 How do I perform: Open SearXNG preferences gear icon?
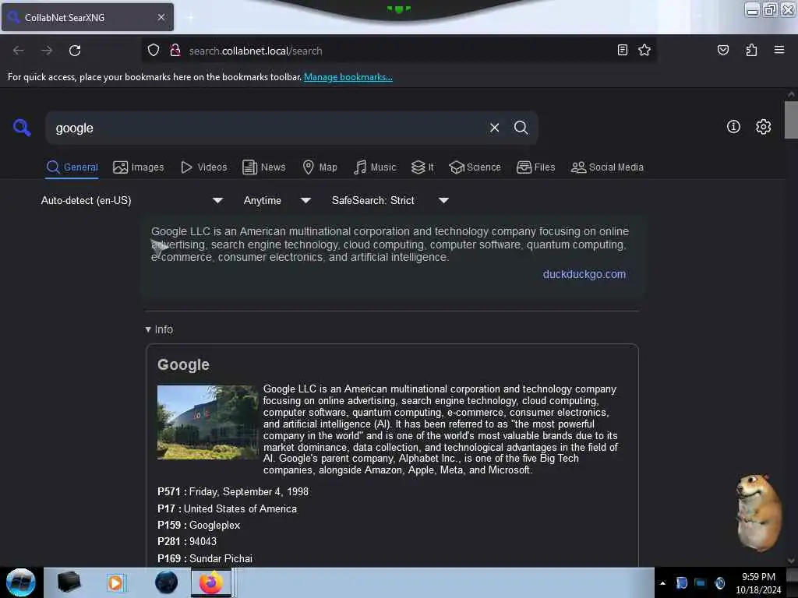coord(763,127)
